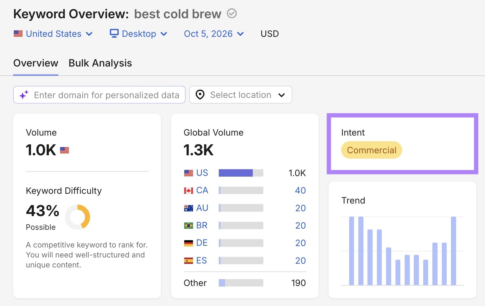The image size is (485, 306).
Task: Click the 43% keyword difficulty value
Action: pos(43,211)
